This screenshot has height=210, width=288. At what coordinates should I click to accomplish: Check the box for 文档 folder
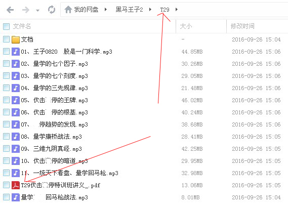[6, 39]
